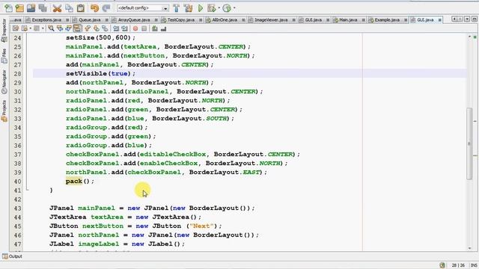Viewport: 479px width, 269px height.
Task: Switch to the Main.java tab
Action: 348,20
